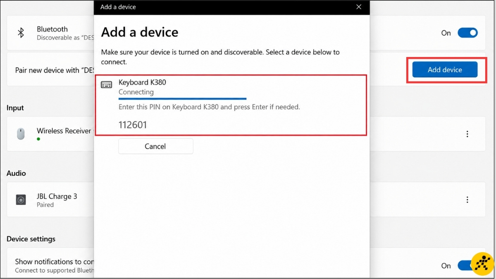Click the Bluetooth label in settings
The width and height of the screenshot is (496, 279).
pos(52,29)
